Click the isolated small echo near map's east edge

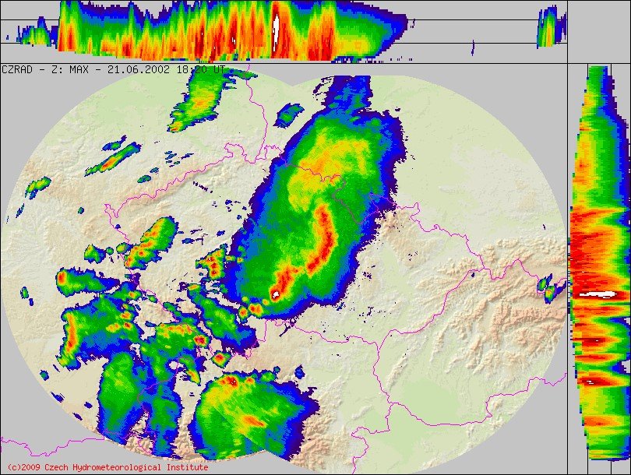tap(552, 289)
